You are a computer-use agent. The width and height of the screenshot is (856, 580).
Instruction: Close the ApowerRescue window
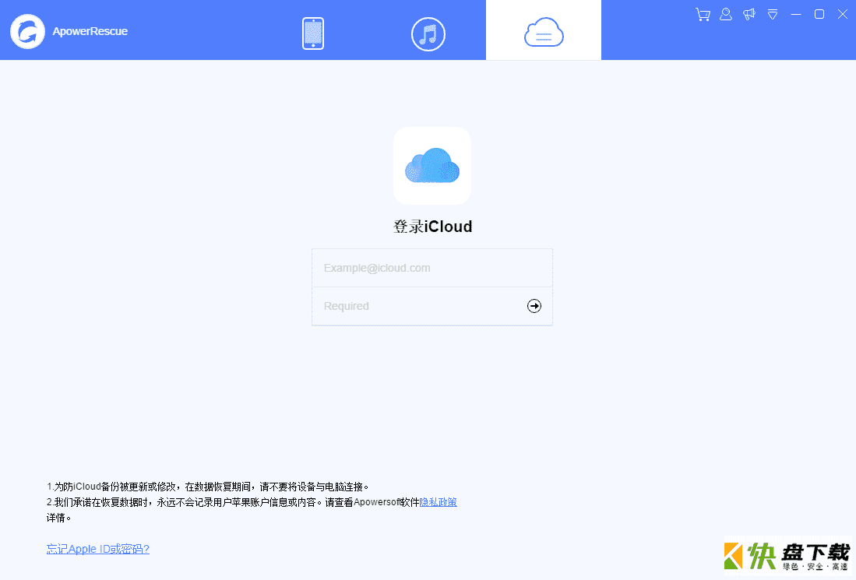click(842, 14)
